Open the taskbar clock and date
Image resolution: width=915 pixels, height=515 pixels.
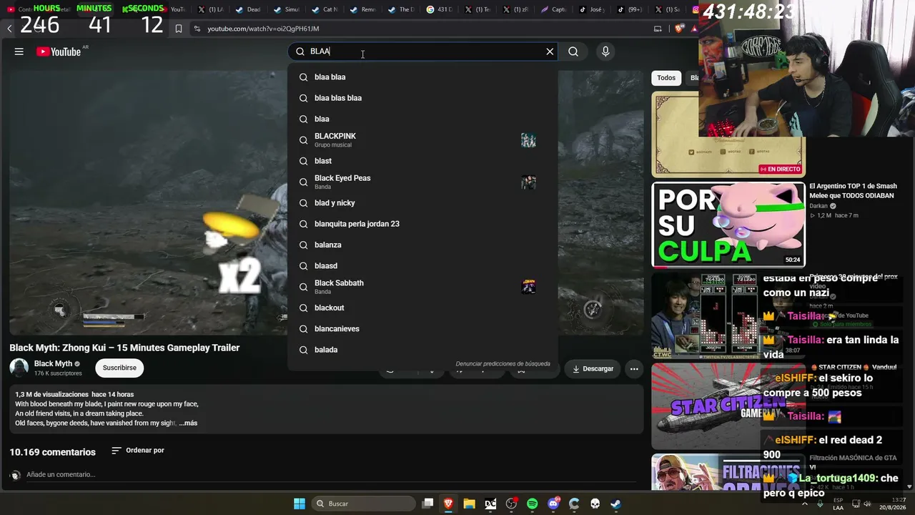tap(892, 504)
